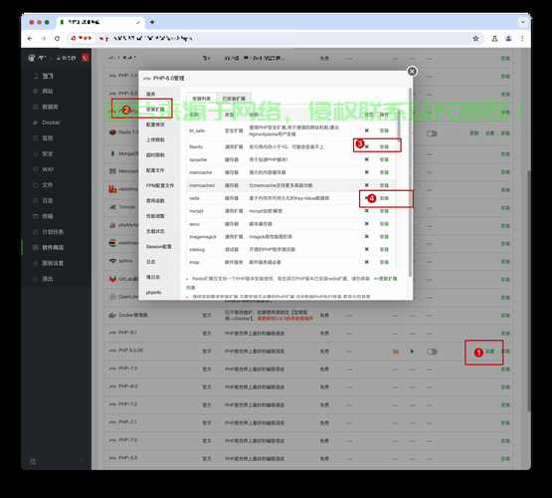Expand the tab search dropdown

coord(523,22)
